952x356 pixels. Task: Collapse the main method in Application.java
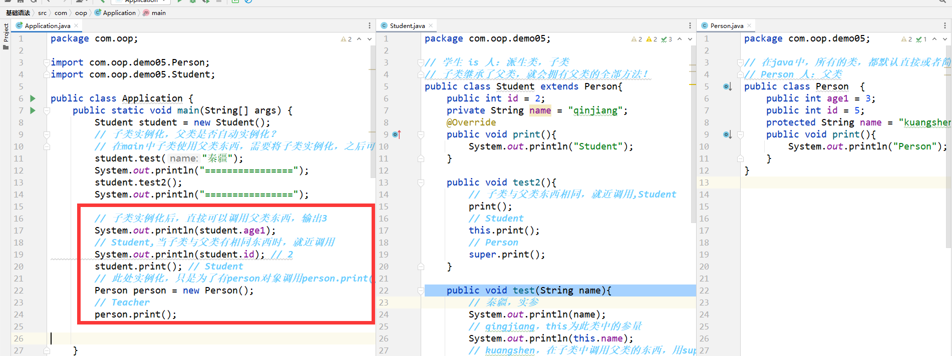(x=47, y=110)
